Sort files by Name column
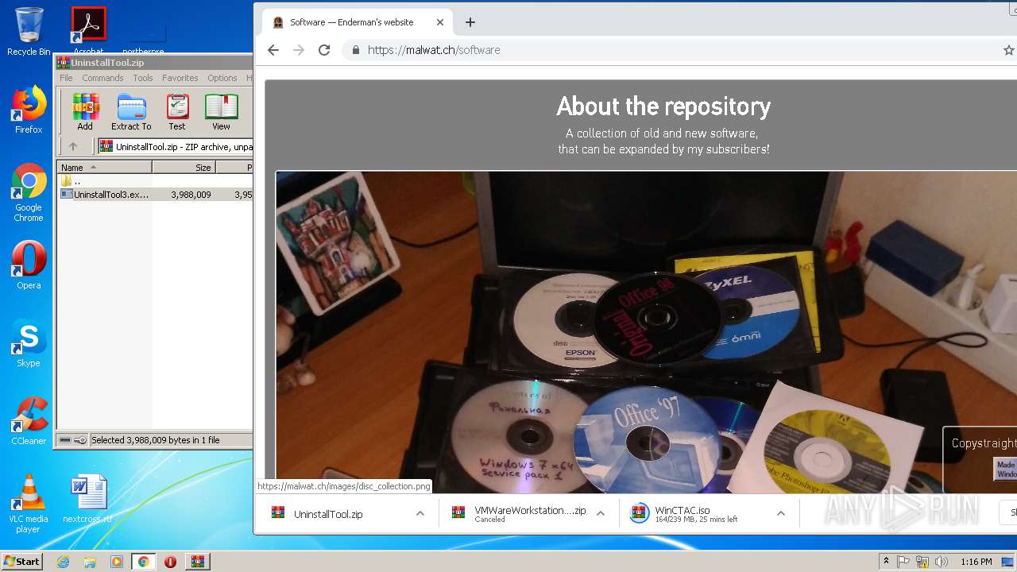 104,168
